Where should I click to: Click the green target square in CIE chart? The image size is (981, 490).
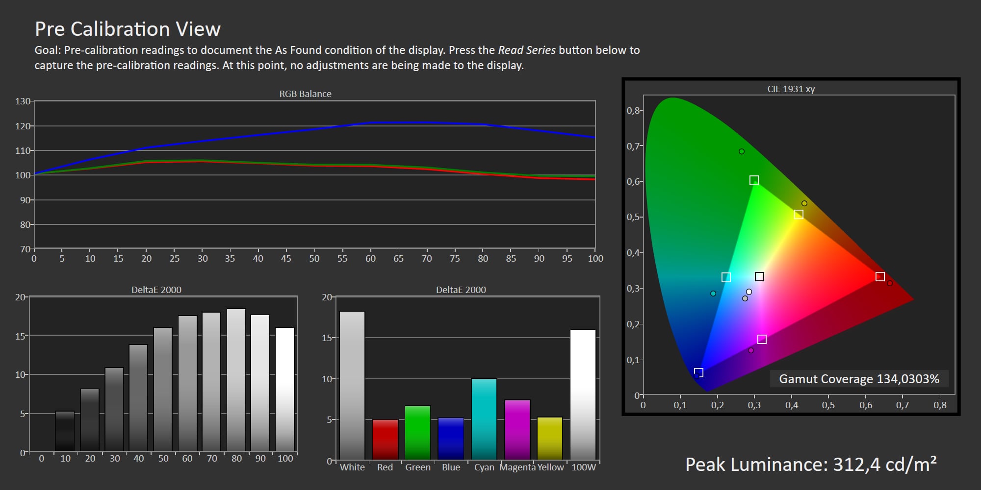(x=754, y=180)
